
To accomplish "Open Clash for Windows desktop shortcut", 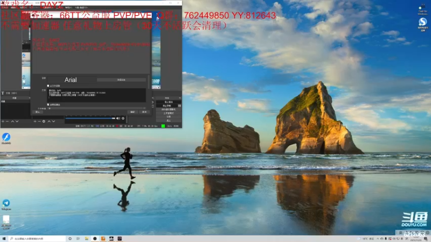I will point(422,10).
